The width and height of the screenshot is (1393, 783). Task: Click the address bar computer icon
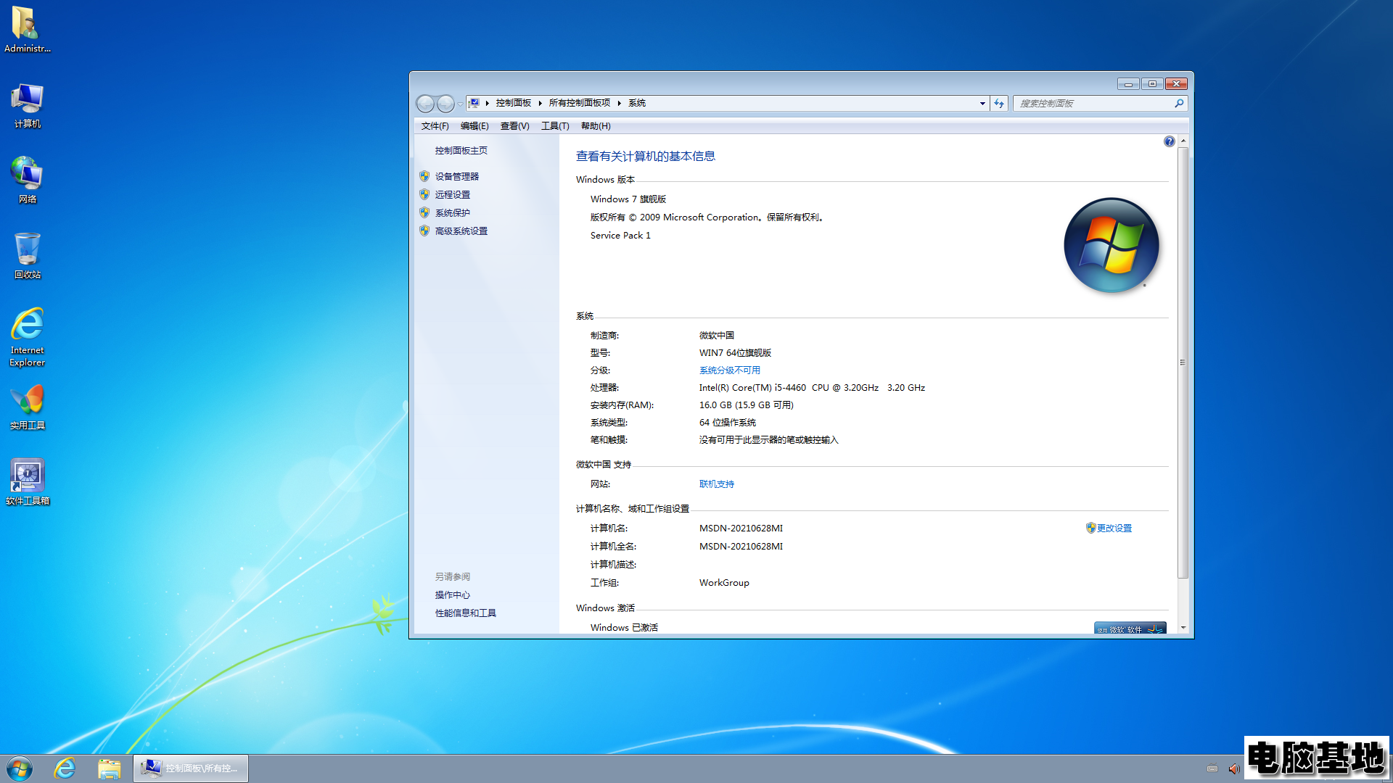pyautogui.click(x=474, y=103)
